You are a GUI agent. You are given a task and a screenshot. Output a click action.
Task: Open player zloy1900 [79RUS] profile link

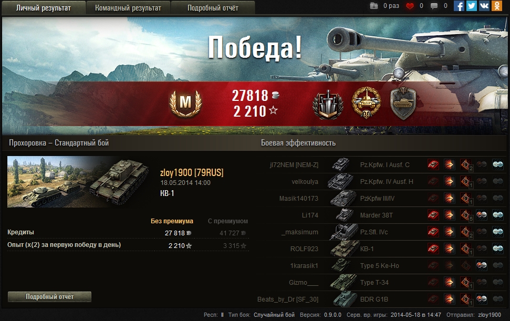192,173
